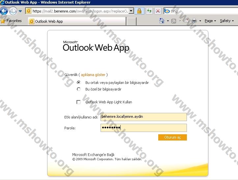Refresh the page with green arrows icon
This screenshot has height=180, width=238.
pos(149,11)
